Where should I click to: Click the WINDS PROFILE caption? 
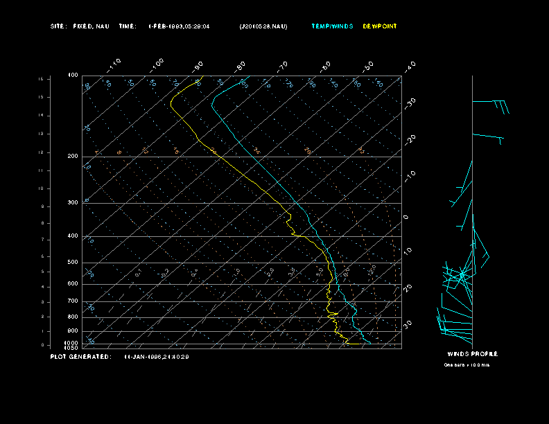[472, 354]
